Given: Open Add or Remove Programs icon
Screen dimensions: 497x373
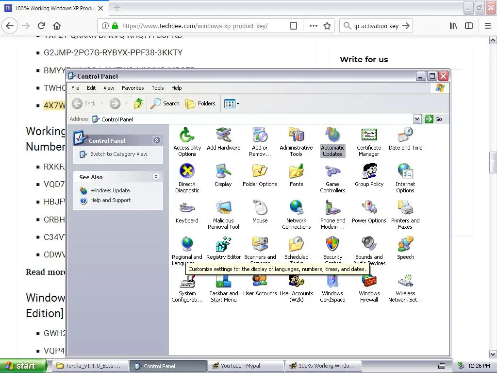Looking at the screenshot, I should coord(260,142).
